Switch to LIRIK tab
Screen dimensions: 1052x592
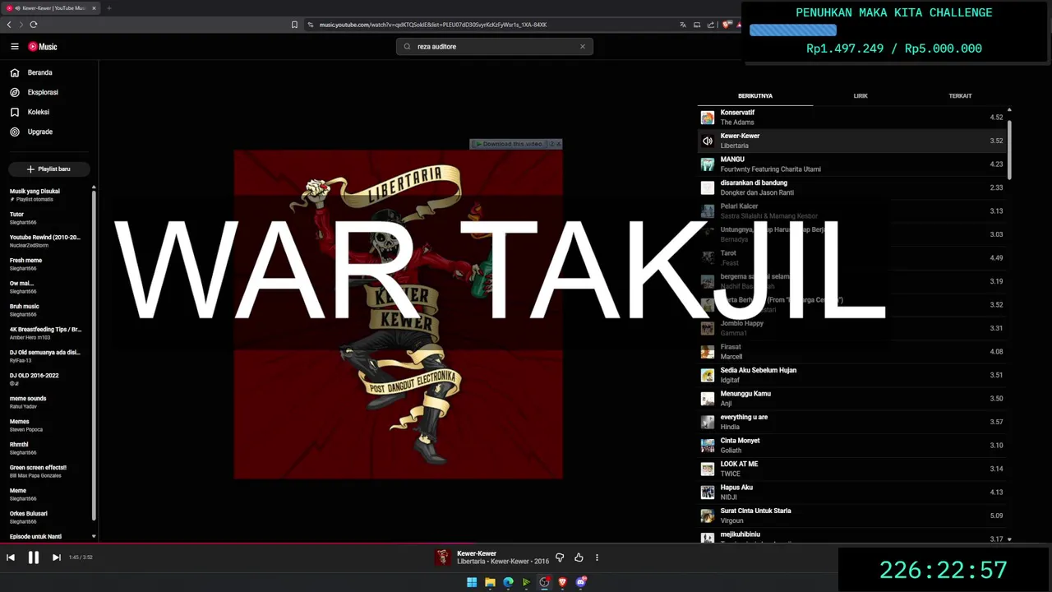pos(861,96)
